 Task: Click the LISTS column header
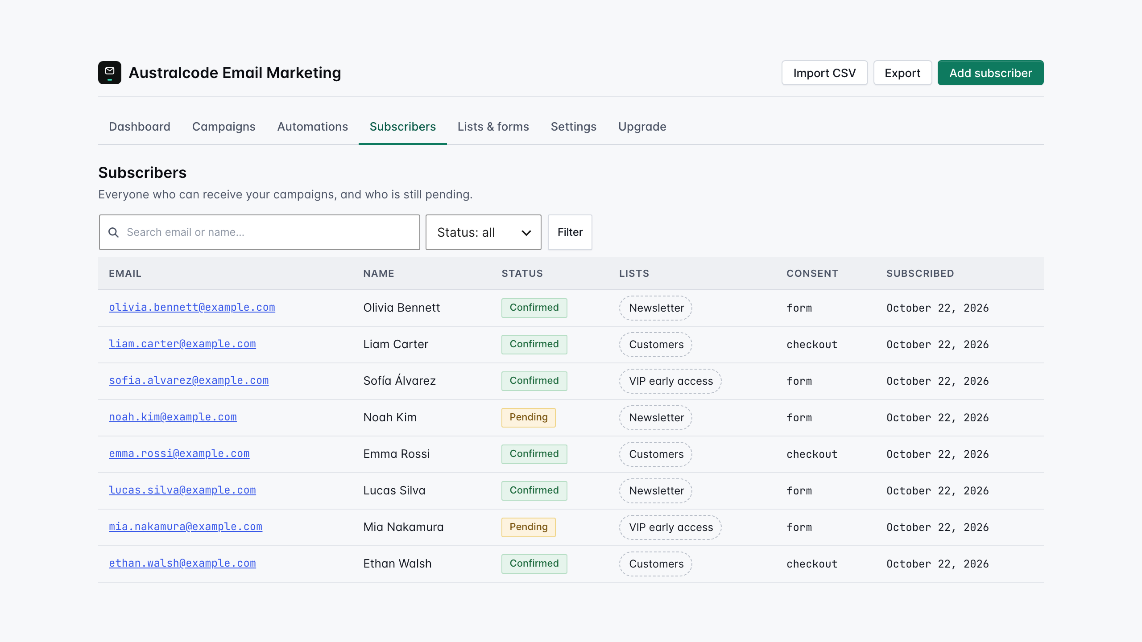tap(634, 274)
